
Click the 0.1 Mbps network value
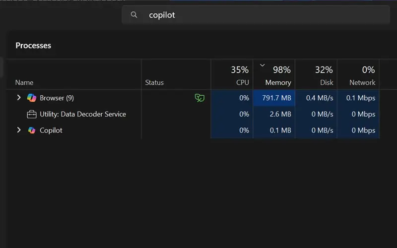(x=361, y=98)
